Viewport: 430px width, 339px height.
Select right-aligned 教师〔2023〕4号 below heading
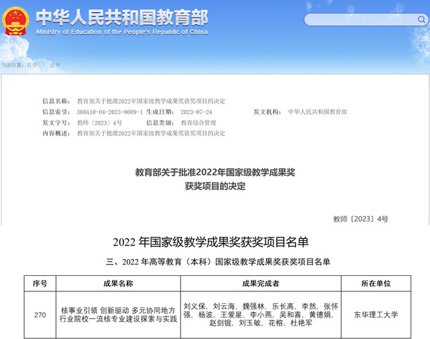(x=361, y=219)
